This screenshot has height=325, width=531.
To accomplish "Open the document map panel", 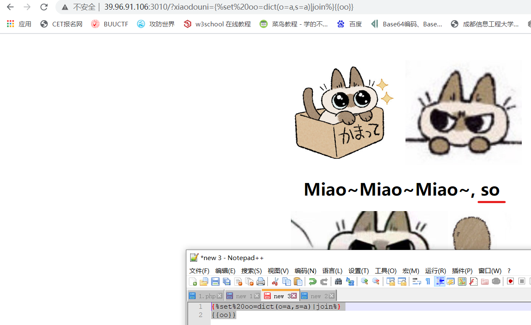I will tap(462, 281).
